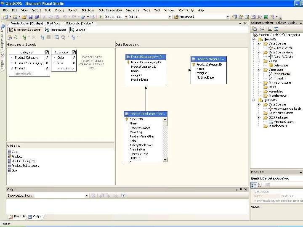Click the green Start Debugging arrow
The image size is (303, 227).
coord(101,17)
